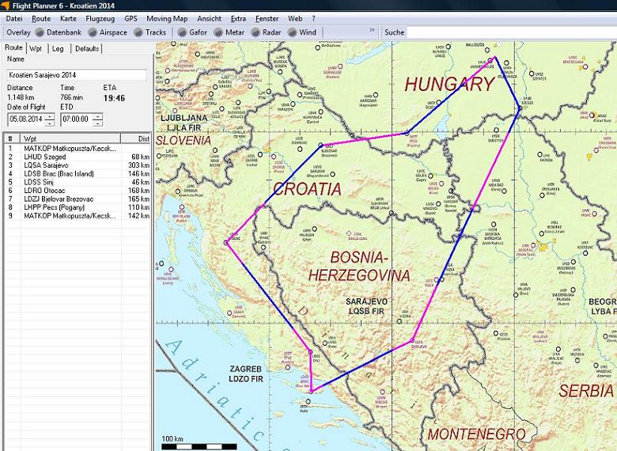Switch to the Defaults tab

pyautogui.click(x=87, y=49)
